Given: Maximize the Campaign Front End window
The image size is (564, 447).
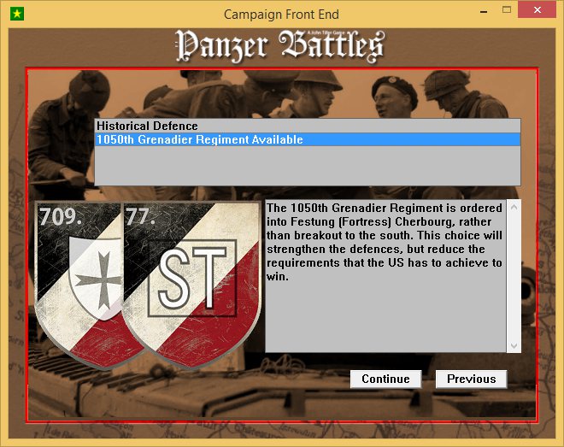Looking at the screenshot, I should [507, 10].
